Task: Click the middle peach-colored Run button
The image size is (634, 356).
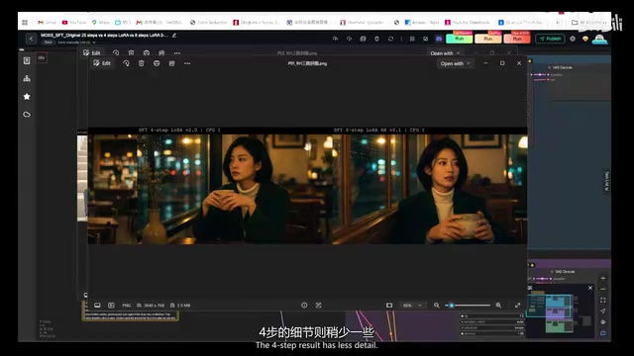Action: click(488, 39)
